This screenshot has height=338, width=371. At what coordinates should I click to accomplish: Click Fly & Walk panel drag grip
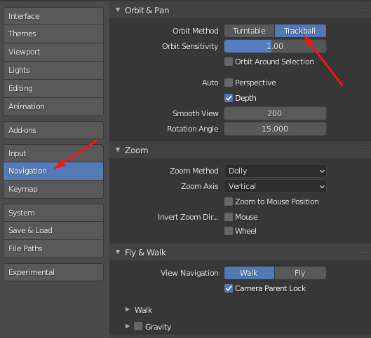tap(364, 252)
